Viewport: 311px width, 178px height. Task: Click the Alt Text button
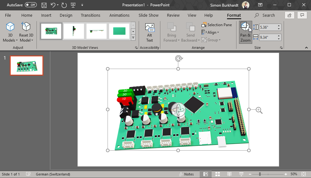tap(150, 32)
